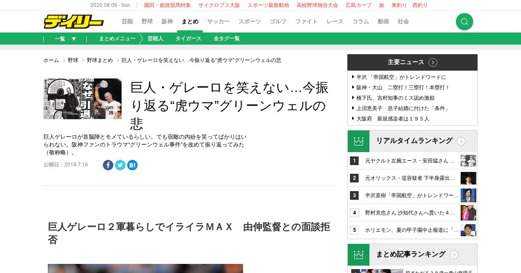Click ホーム breadcrumb link
Viewport: 521px width, 273px height.
tap(51, 60)
